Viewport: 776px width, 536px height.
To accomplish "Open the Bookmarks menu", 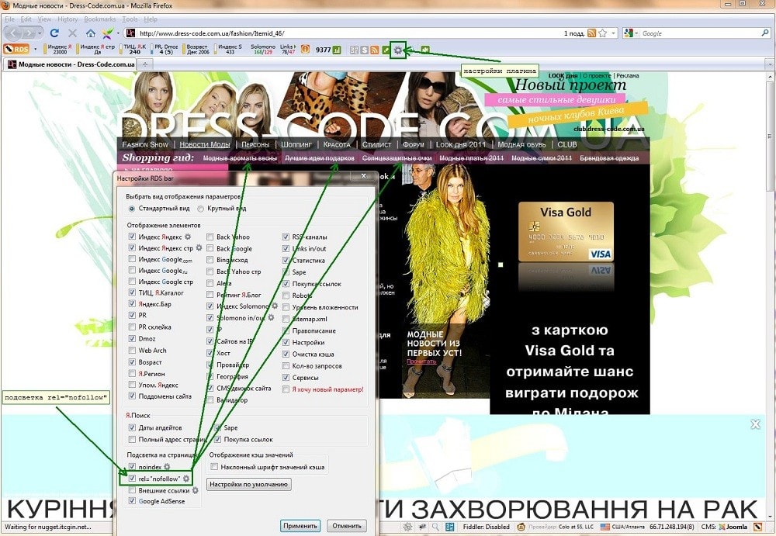I will 99,19.
